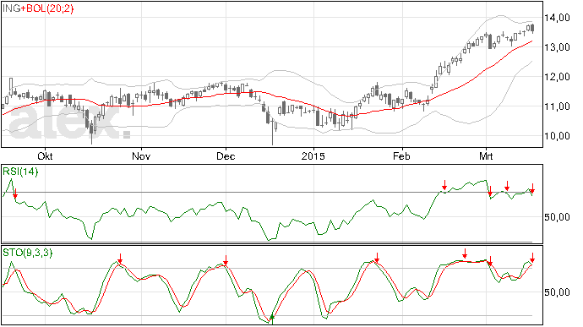Screen dimensions: 583x327
Task: Click the 11,00 price axis label
Action: click(x=557, y=106)
